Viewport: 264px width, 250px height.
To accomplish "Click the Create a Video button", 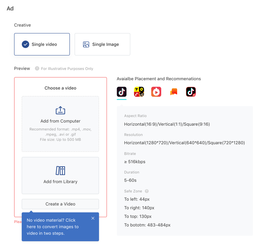I will [x=60, y=204].
